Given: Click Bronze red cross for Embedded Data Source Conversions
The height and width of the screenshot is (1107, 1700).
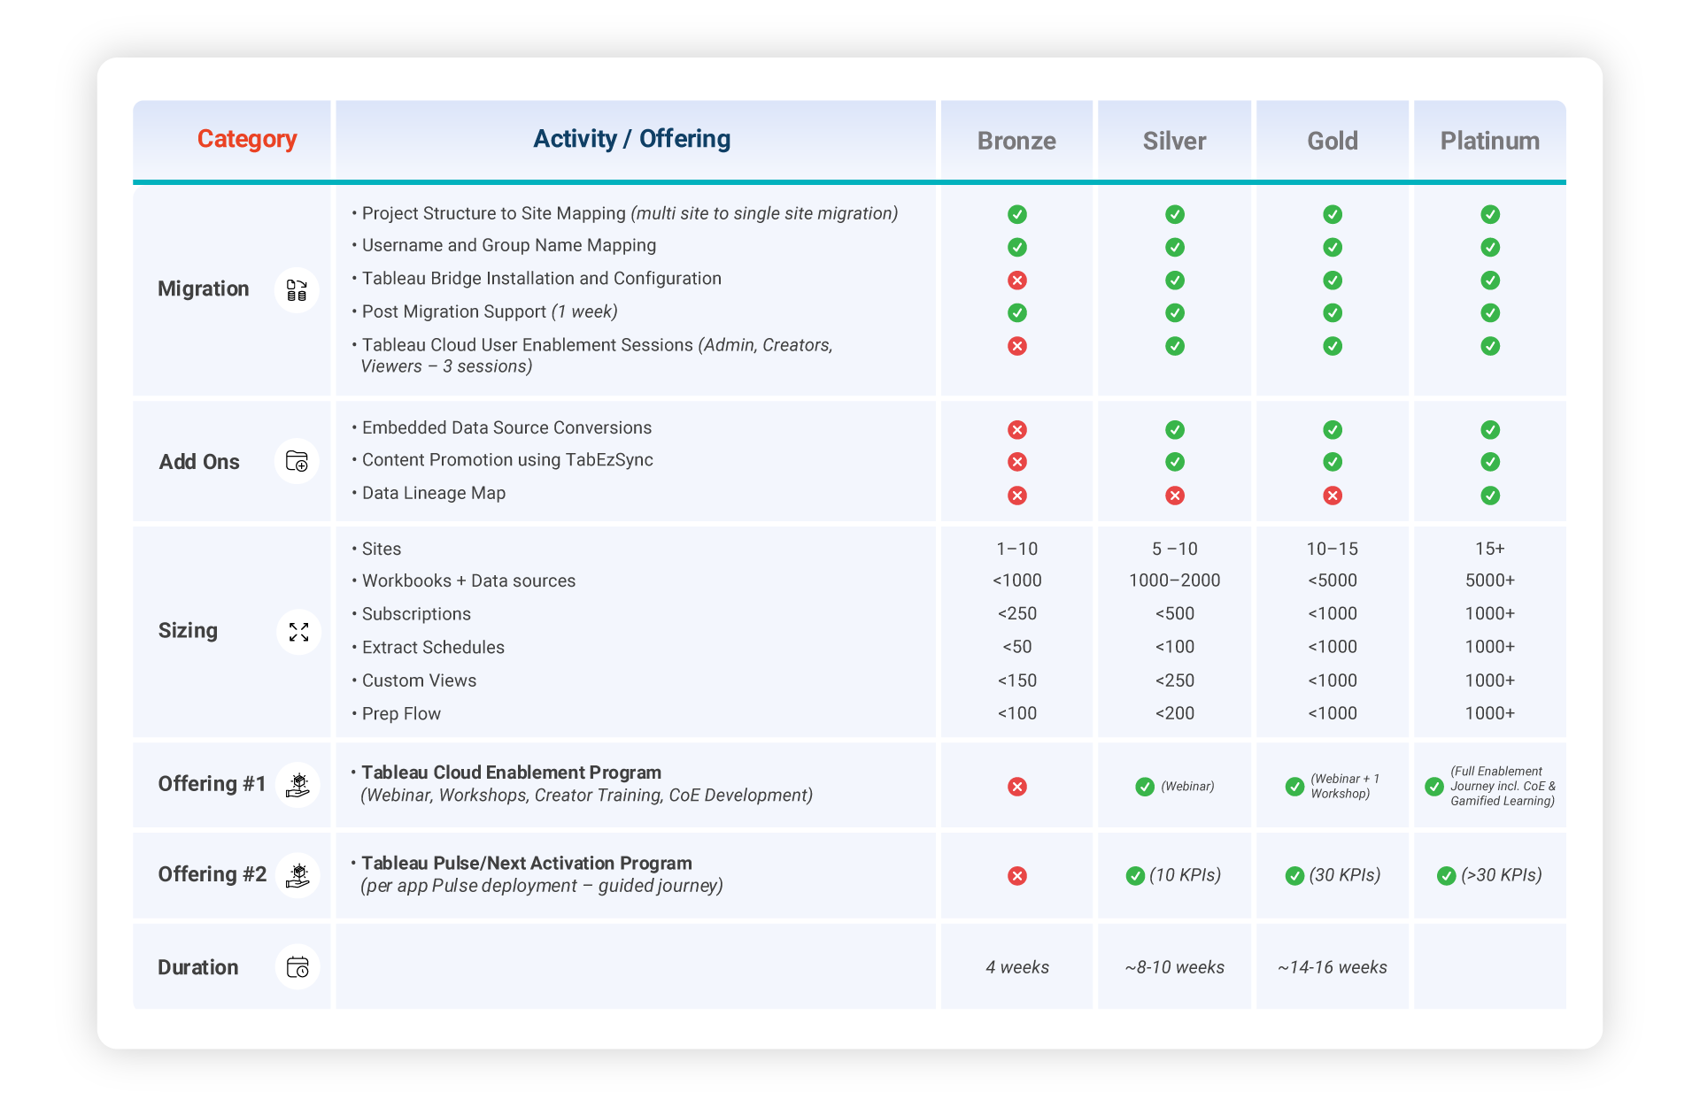Looking at the screenshot, I should (x=1017, y=430).
